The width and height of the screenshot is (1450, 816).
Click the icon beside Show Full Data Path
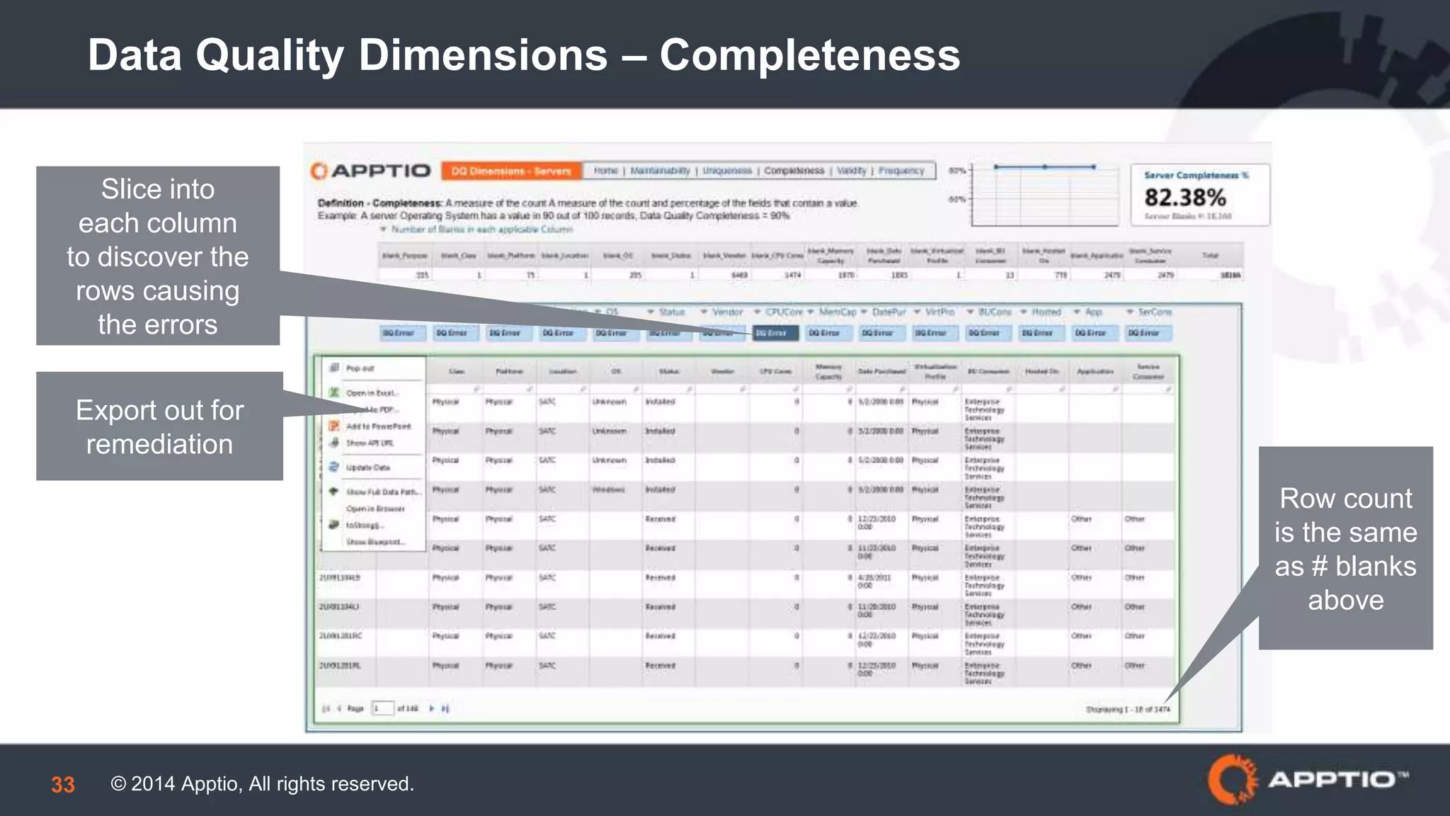334,491
